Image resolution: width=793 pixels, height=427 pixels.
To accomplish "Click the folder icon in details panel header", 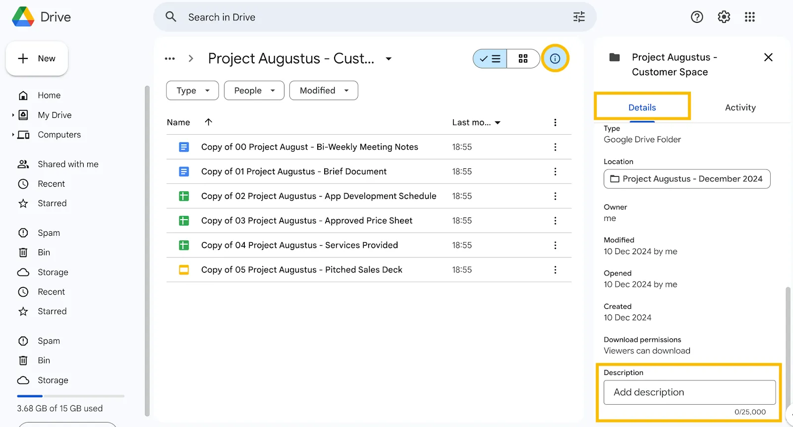I will click(615, 57).
